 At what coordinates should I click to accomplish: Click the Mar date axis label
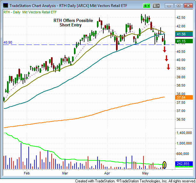pos(65,173)
